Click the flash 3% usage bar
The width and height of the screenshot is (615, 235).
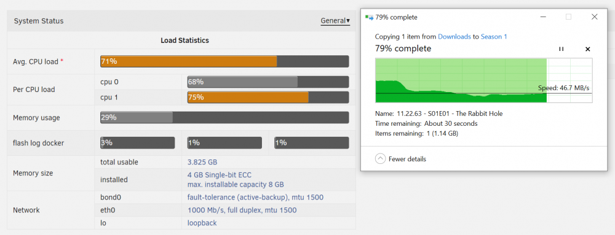click(x=137, y=143)
